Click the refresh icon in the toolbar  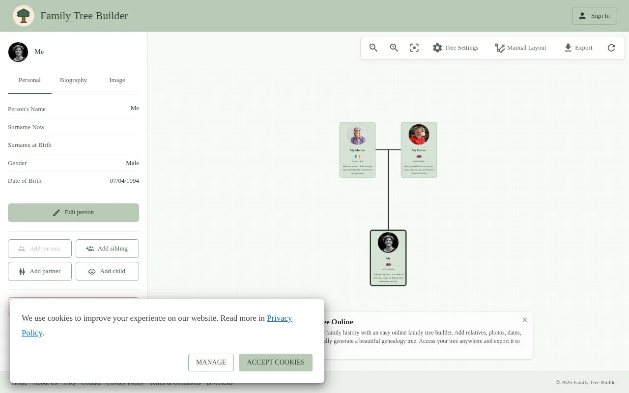pos(611,48)
